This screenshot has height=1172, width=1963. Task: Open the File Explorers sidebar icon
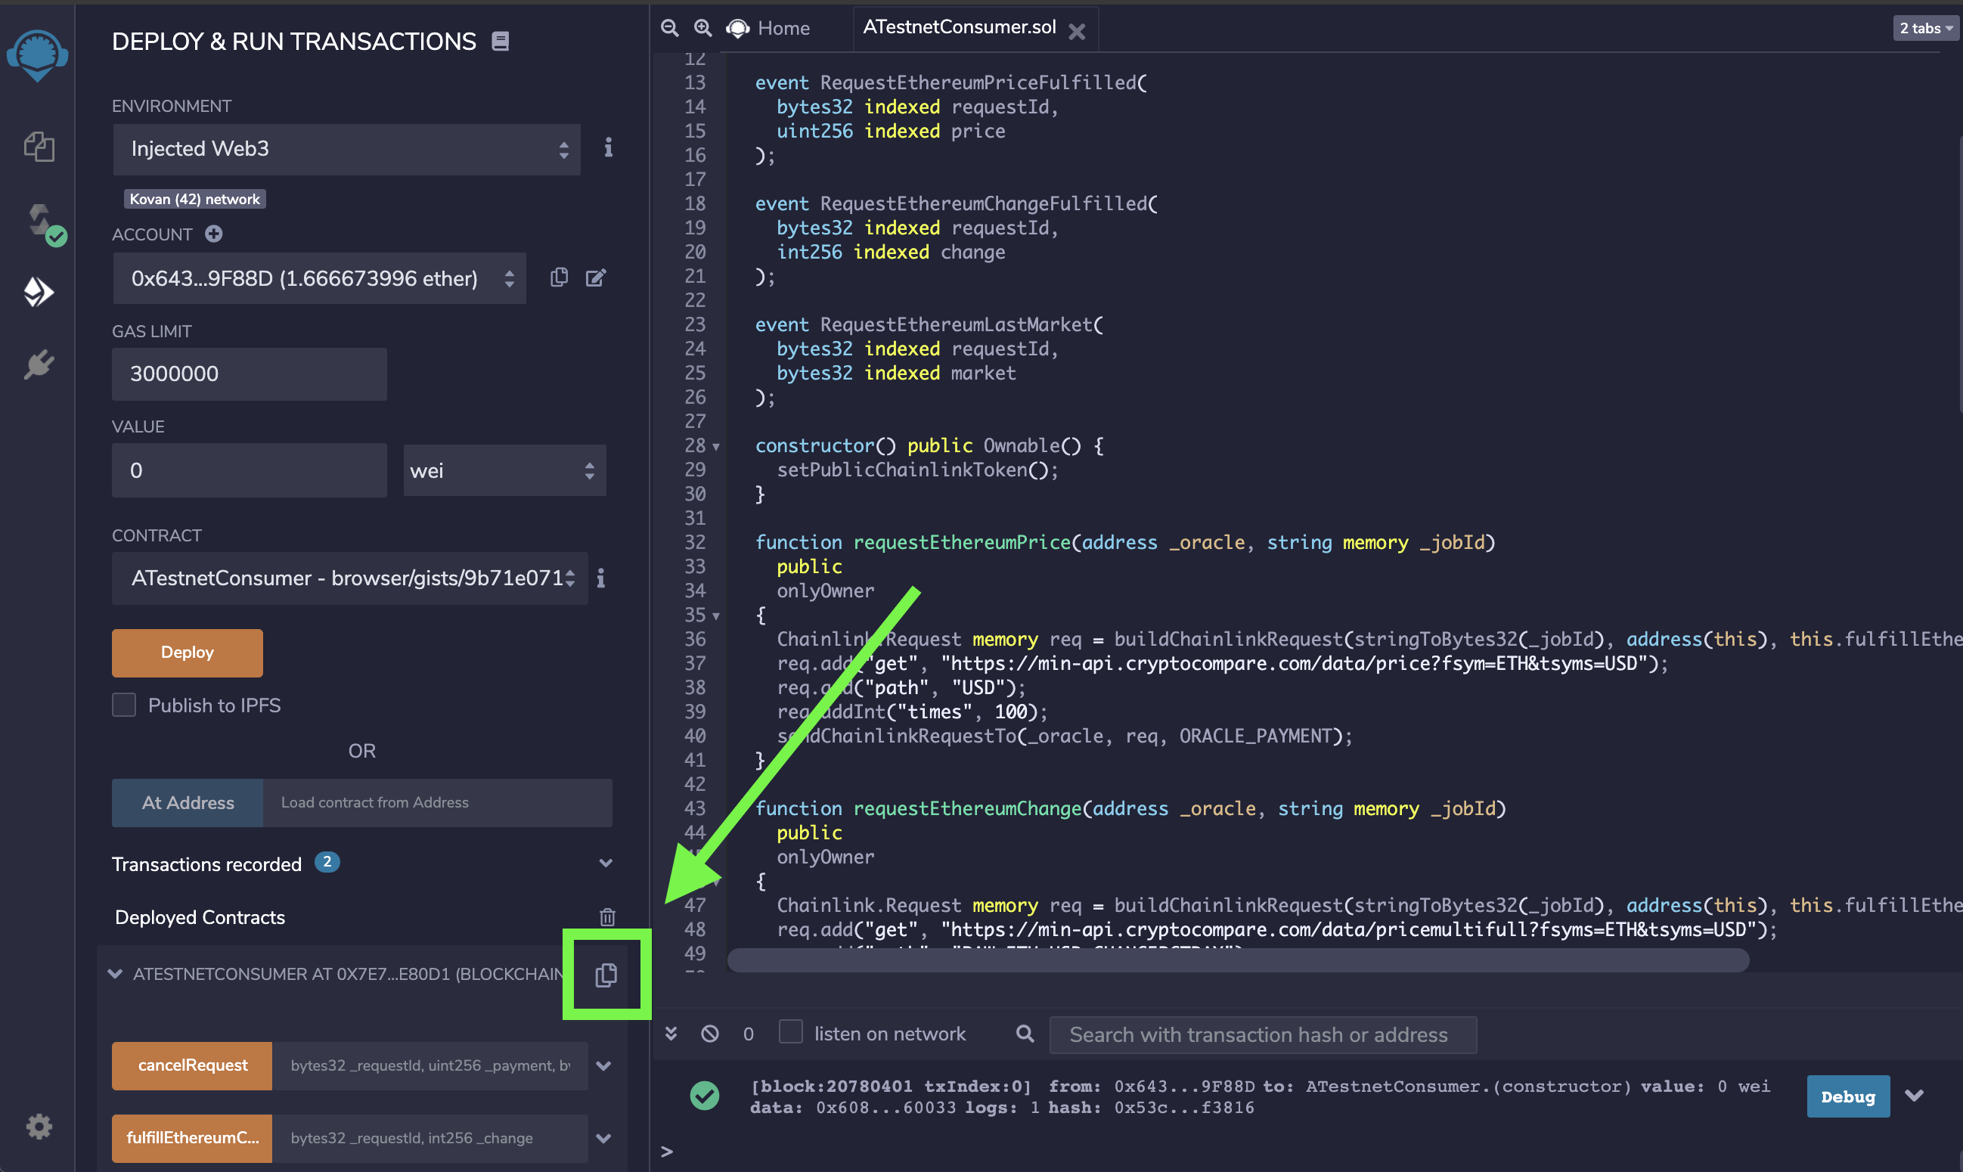[38, 146]
